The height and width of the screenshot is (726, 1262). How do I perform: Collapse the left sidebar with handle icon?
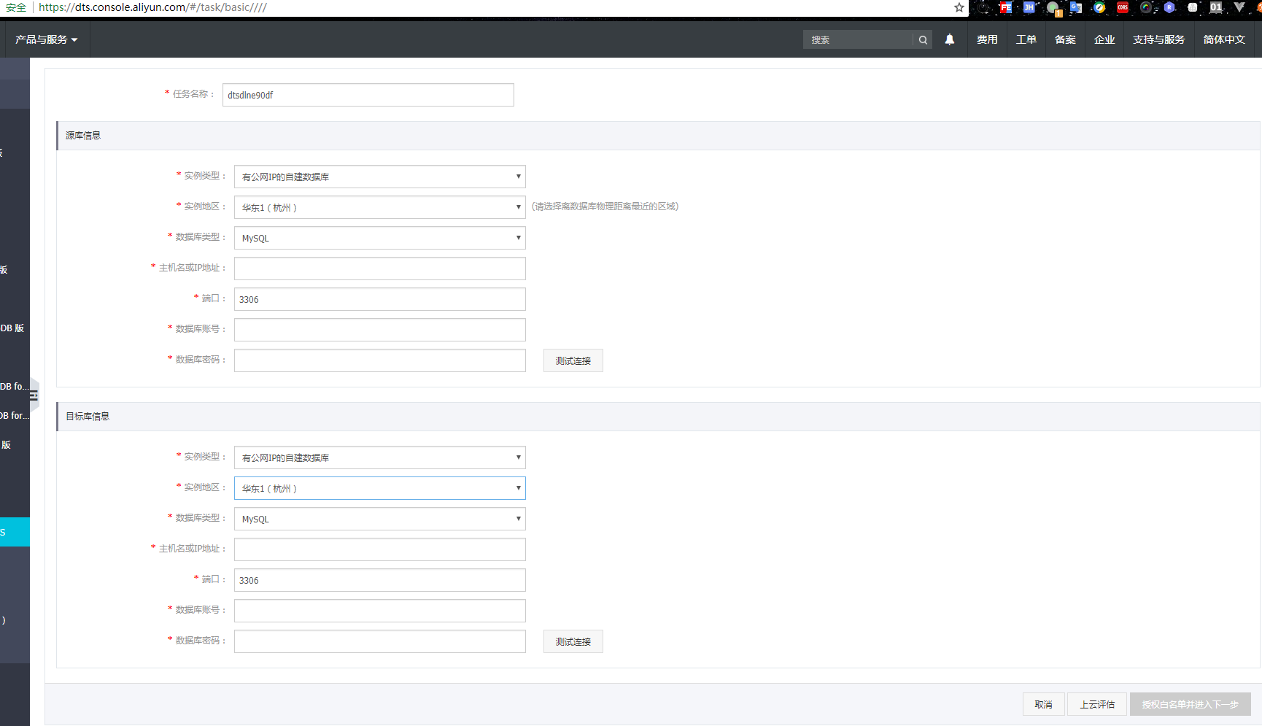pyautogui.click(x=34, y=395)
